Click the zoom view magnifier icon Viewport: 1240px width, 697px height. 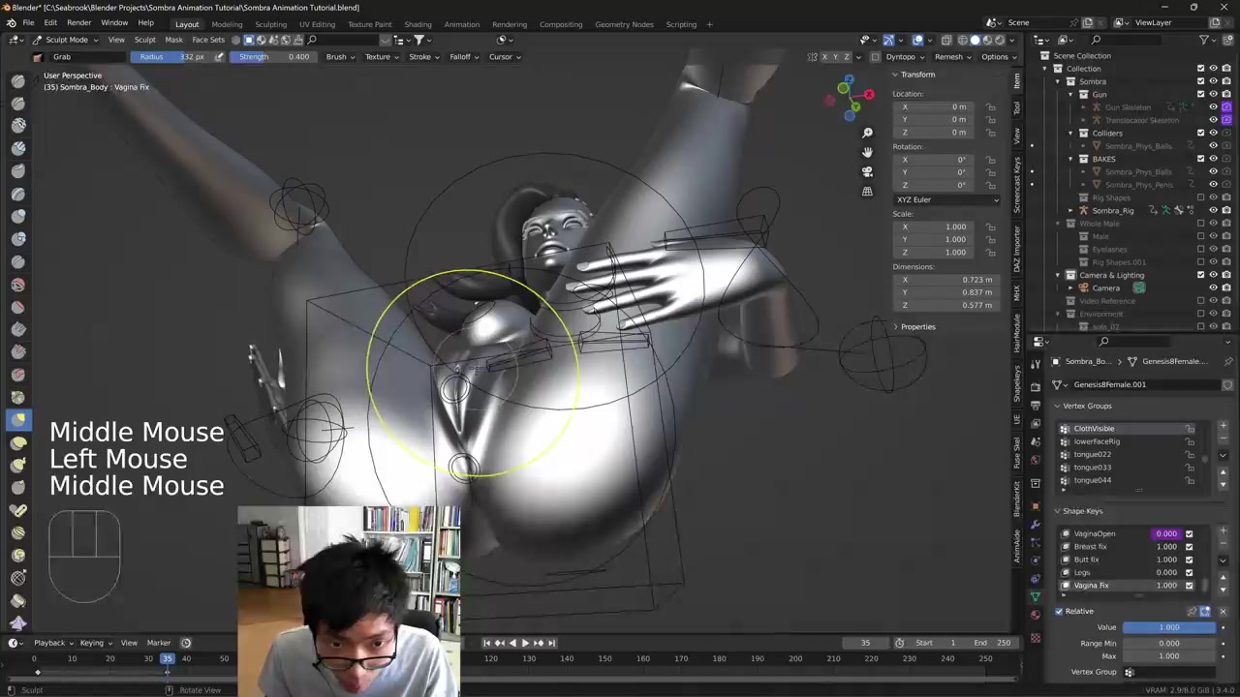(x=867, y=133)
